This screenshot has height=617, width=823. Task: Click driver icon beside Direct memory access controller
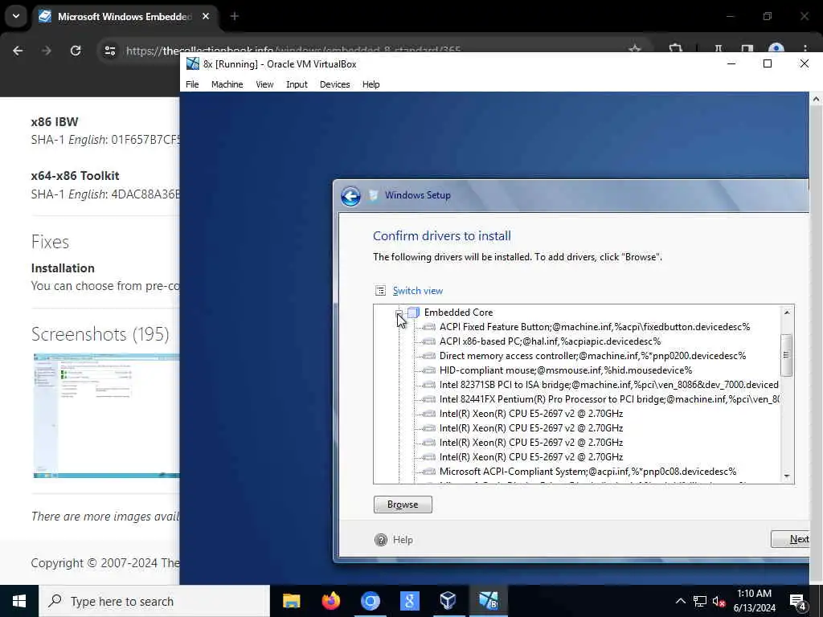click(429, 356)
